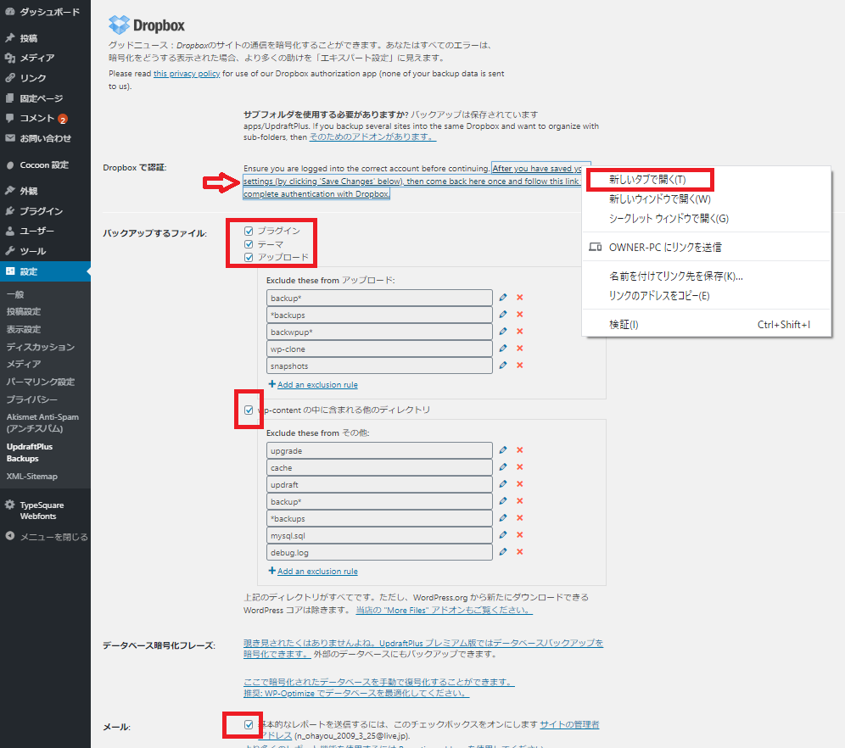Click into the debug.log input field

click(379, 552)
